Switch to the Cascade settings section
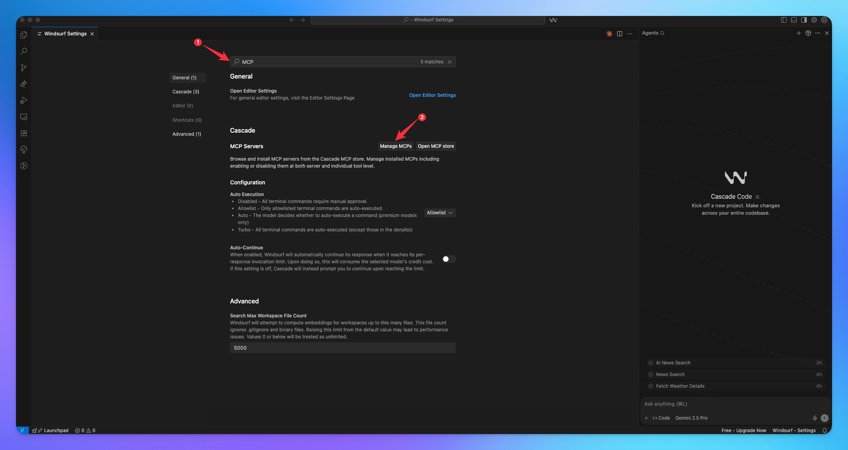Viewport: 848px width, 450px height. (186, 91)
